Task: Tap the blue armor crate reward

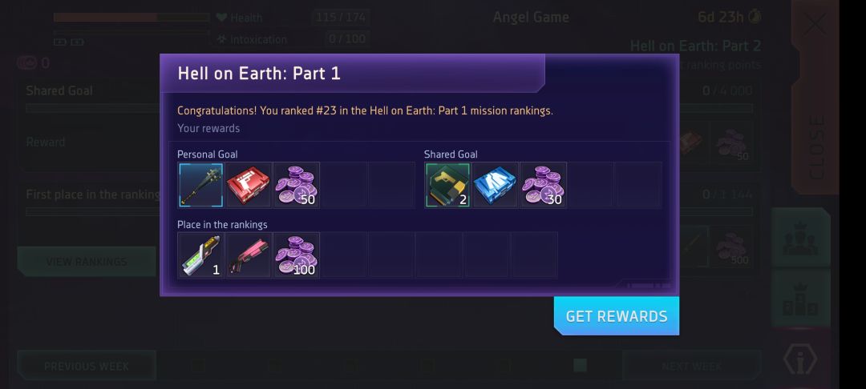Action: [496, 185]
